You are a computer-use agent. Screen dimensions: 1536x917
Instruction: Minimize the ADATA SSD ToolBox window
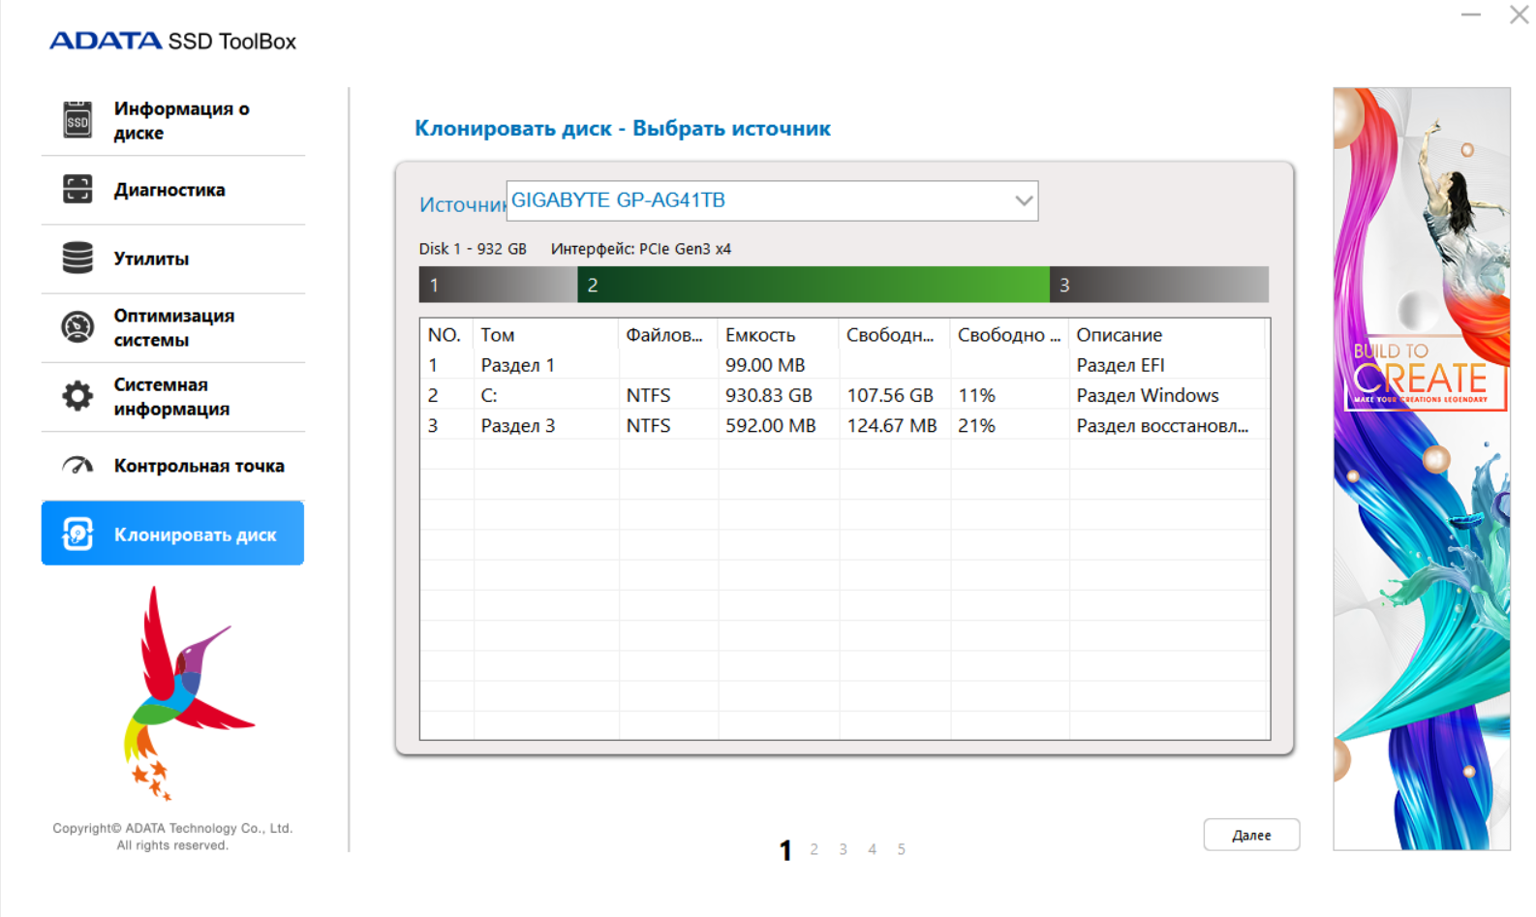click(x=1471, y=15)
